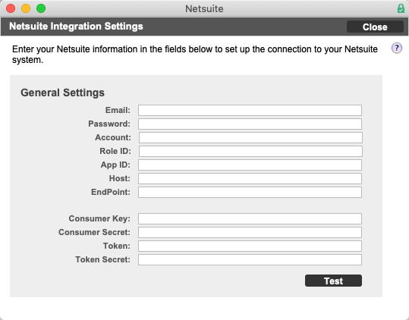The image size is (409, 320).
Task: Click the General Settings heading
Action: pyautogui.click(x=62, y=93)
